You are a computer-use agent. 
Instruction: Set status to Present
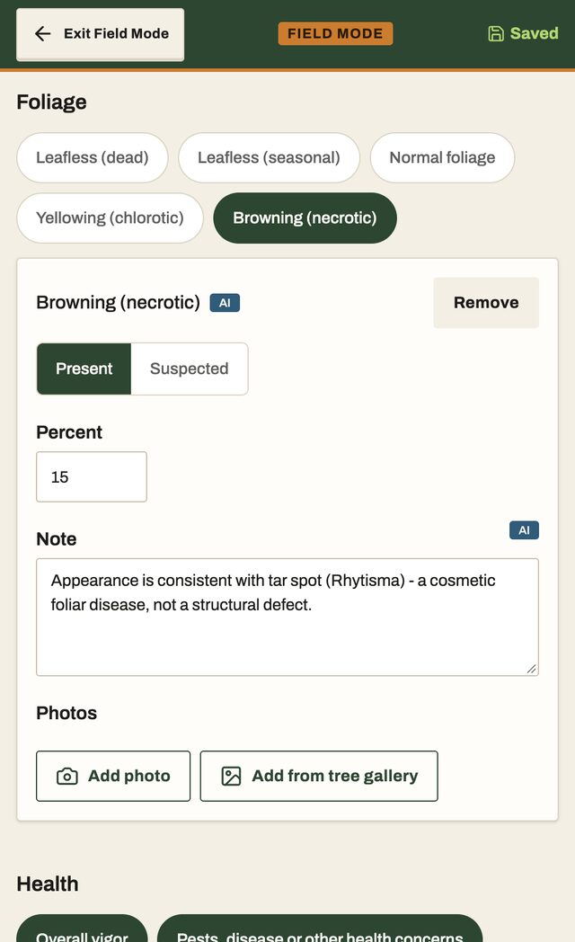coord(84,369)
